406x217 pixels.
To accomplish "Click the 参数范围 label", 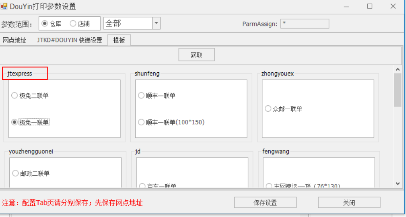I will point(17,24).
